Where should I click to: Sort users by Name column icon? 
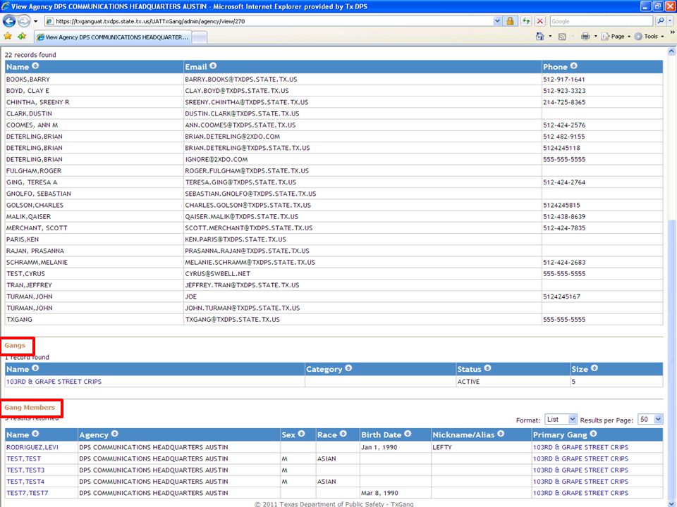(35, 66)
